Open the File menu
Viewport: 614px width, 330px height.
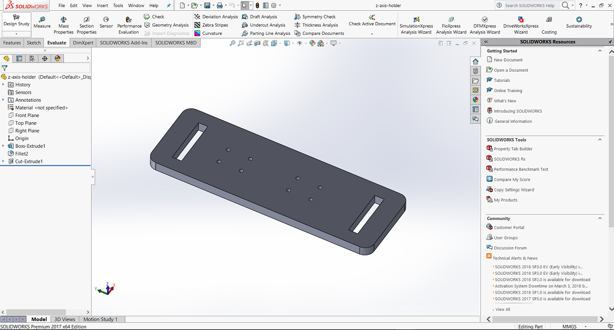[x=61, y=5]
